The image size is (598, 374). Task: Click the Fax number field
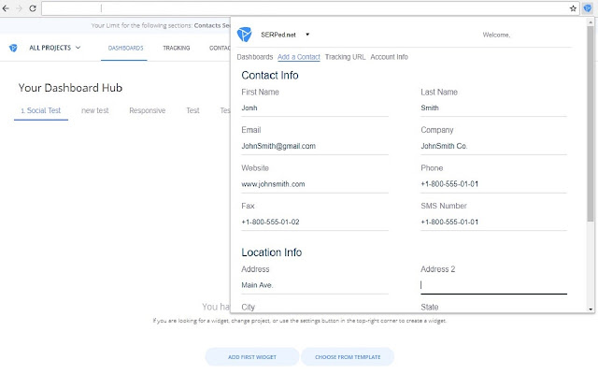pos(315,223)
